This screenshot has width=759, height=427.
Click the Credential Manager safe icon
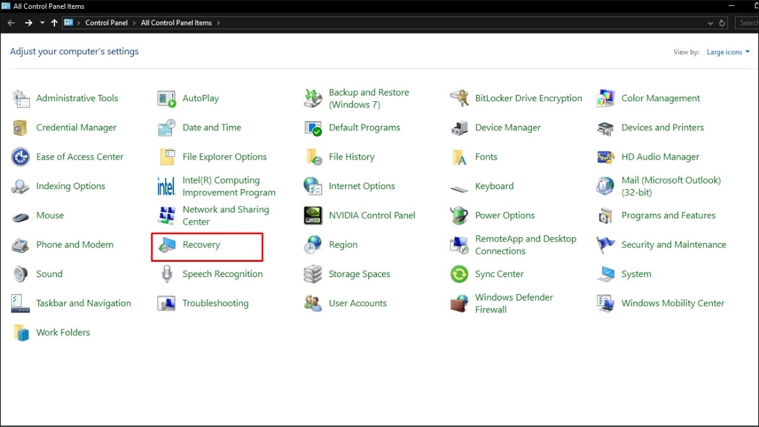point(21,128)
